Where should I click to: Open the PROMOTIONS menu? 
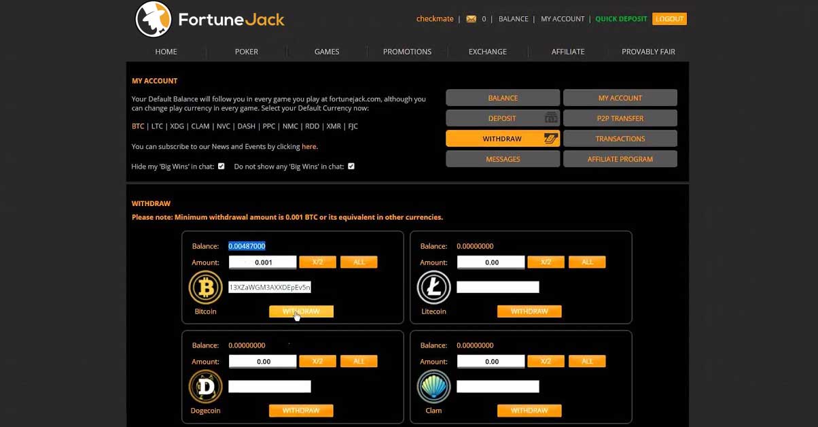[x=407, y=52]
